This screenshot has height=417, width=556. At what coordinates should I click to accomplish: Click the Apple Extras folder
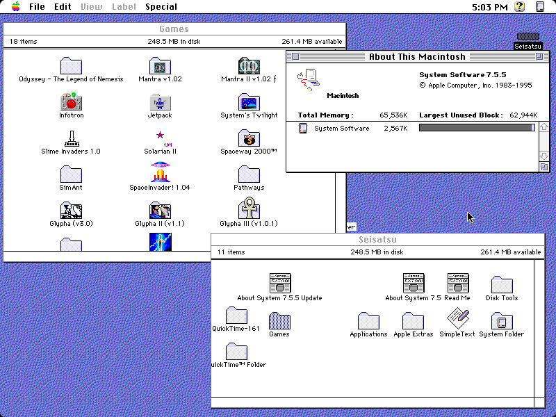[413, 321]
